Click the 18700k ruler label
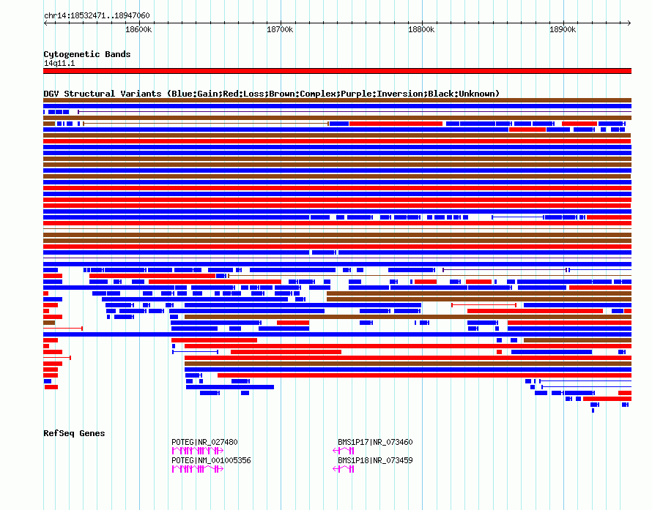This screenshot has width=652, height=510. pos(280,29)
